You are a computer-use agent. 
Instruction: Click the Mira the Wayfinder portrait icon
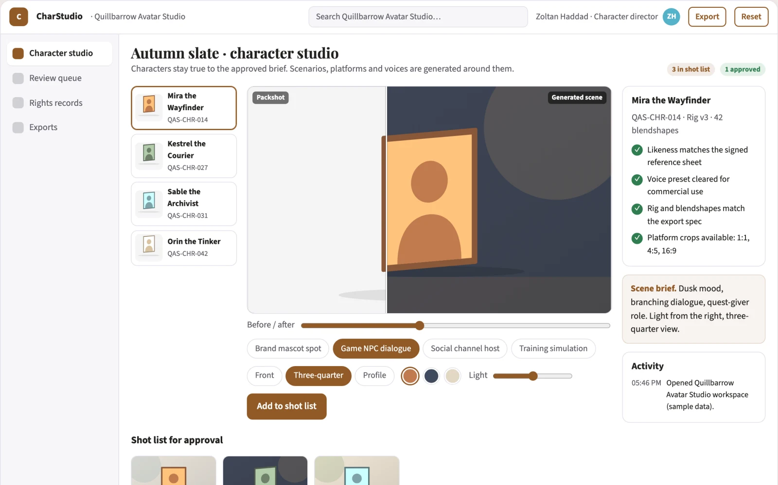coord(149,108)
